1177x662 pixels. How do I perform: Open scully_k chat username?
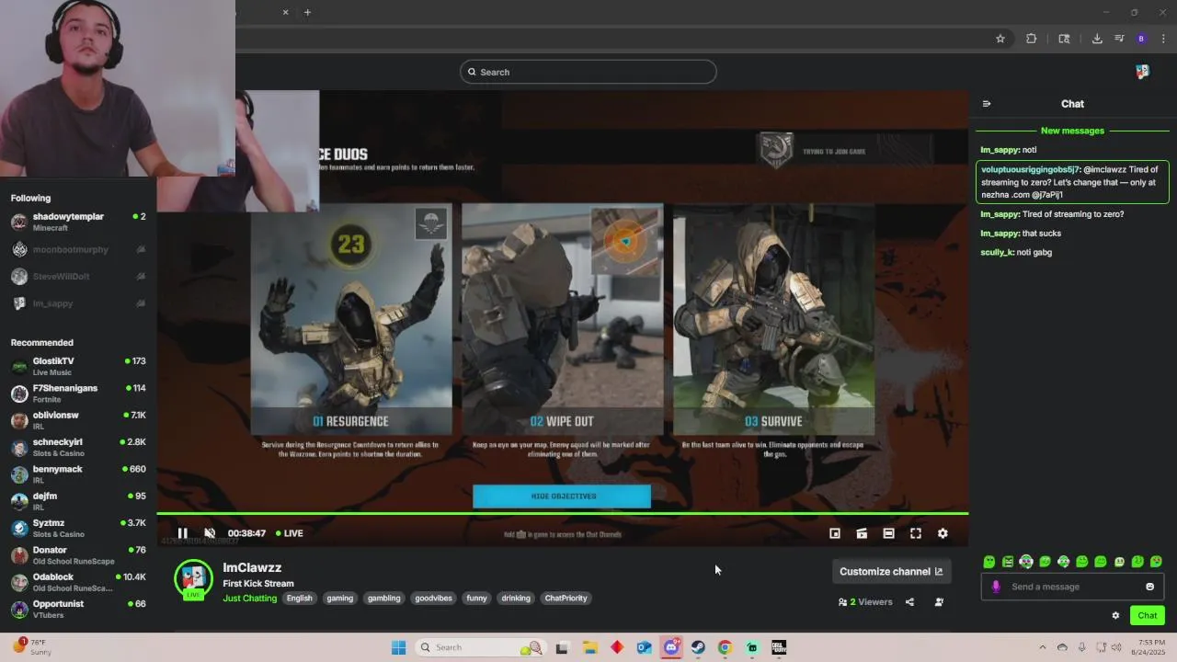[997, 252]
